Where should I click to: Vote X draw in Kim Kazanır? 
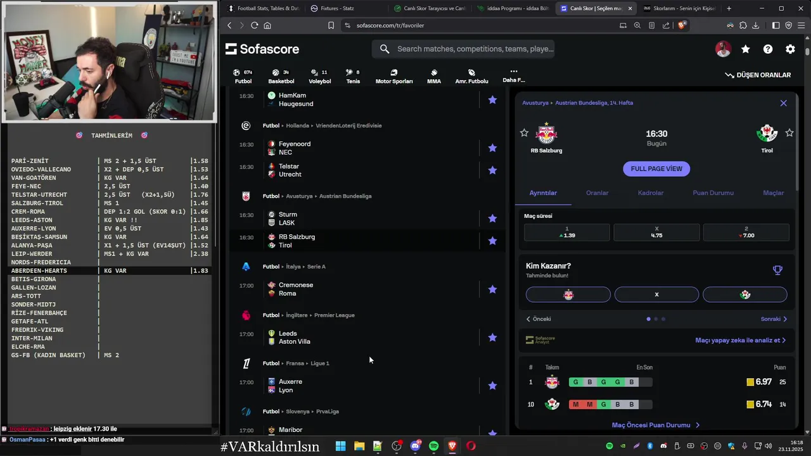[656, 294]
